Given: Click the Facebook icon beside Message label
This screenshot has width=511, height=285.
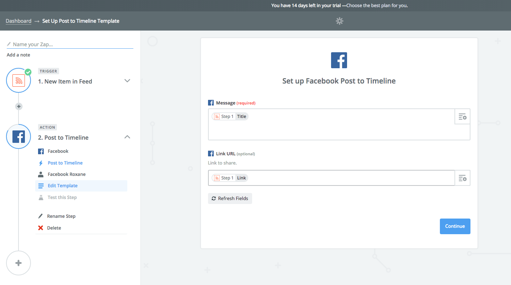Looking at the screenshot, I should pos(211,103).
